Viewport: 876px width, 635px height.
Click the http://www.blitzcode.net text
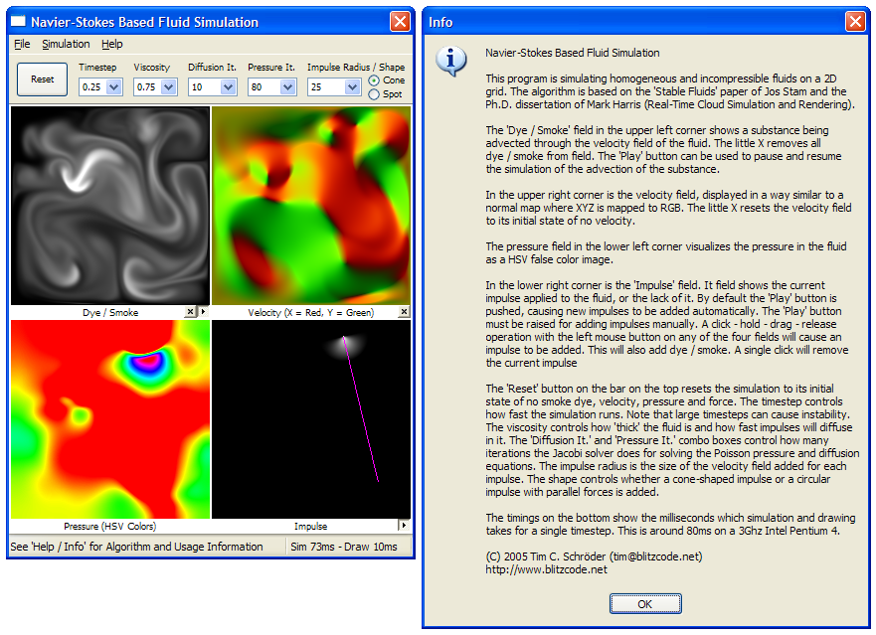546,569
